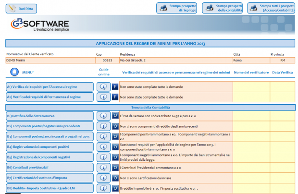The height and width of the screenshot is (194, 298).
Task: Click the F status icon in A2 row
Action: (115, 97)
